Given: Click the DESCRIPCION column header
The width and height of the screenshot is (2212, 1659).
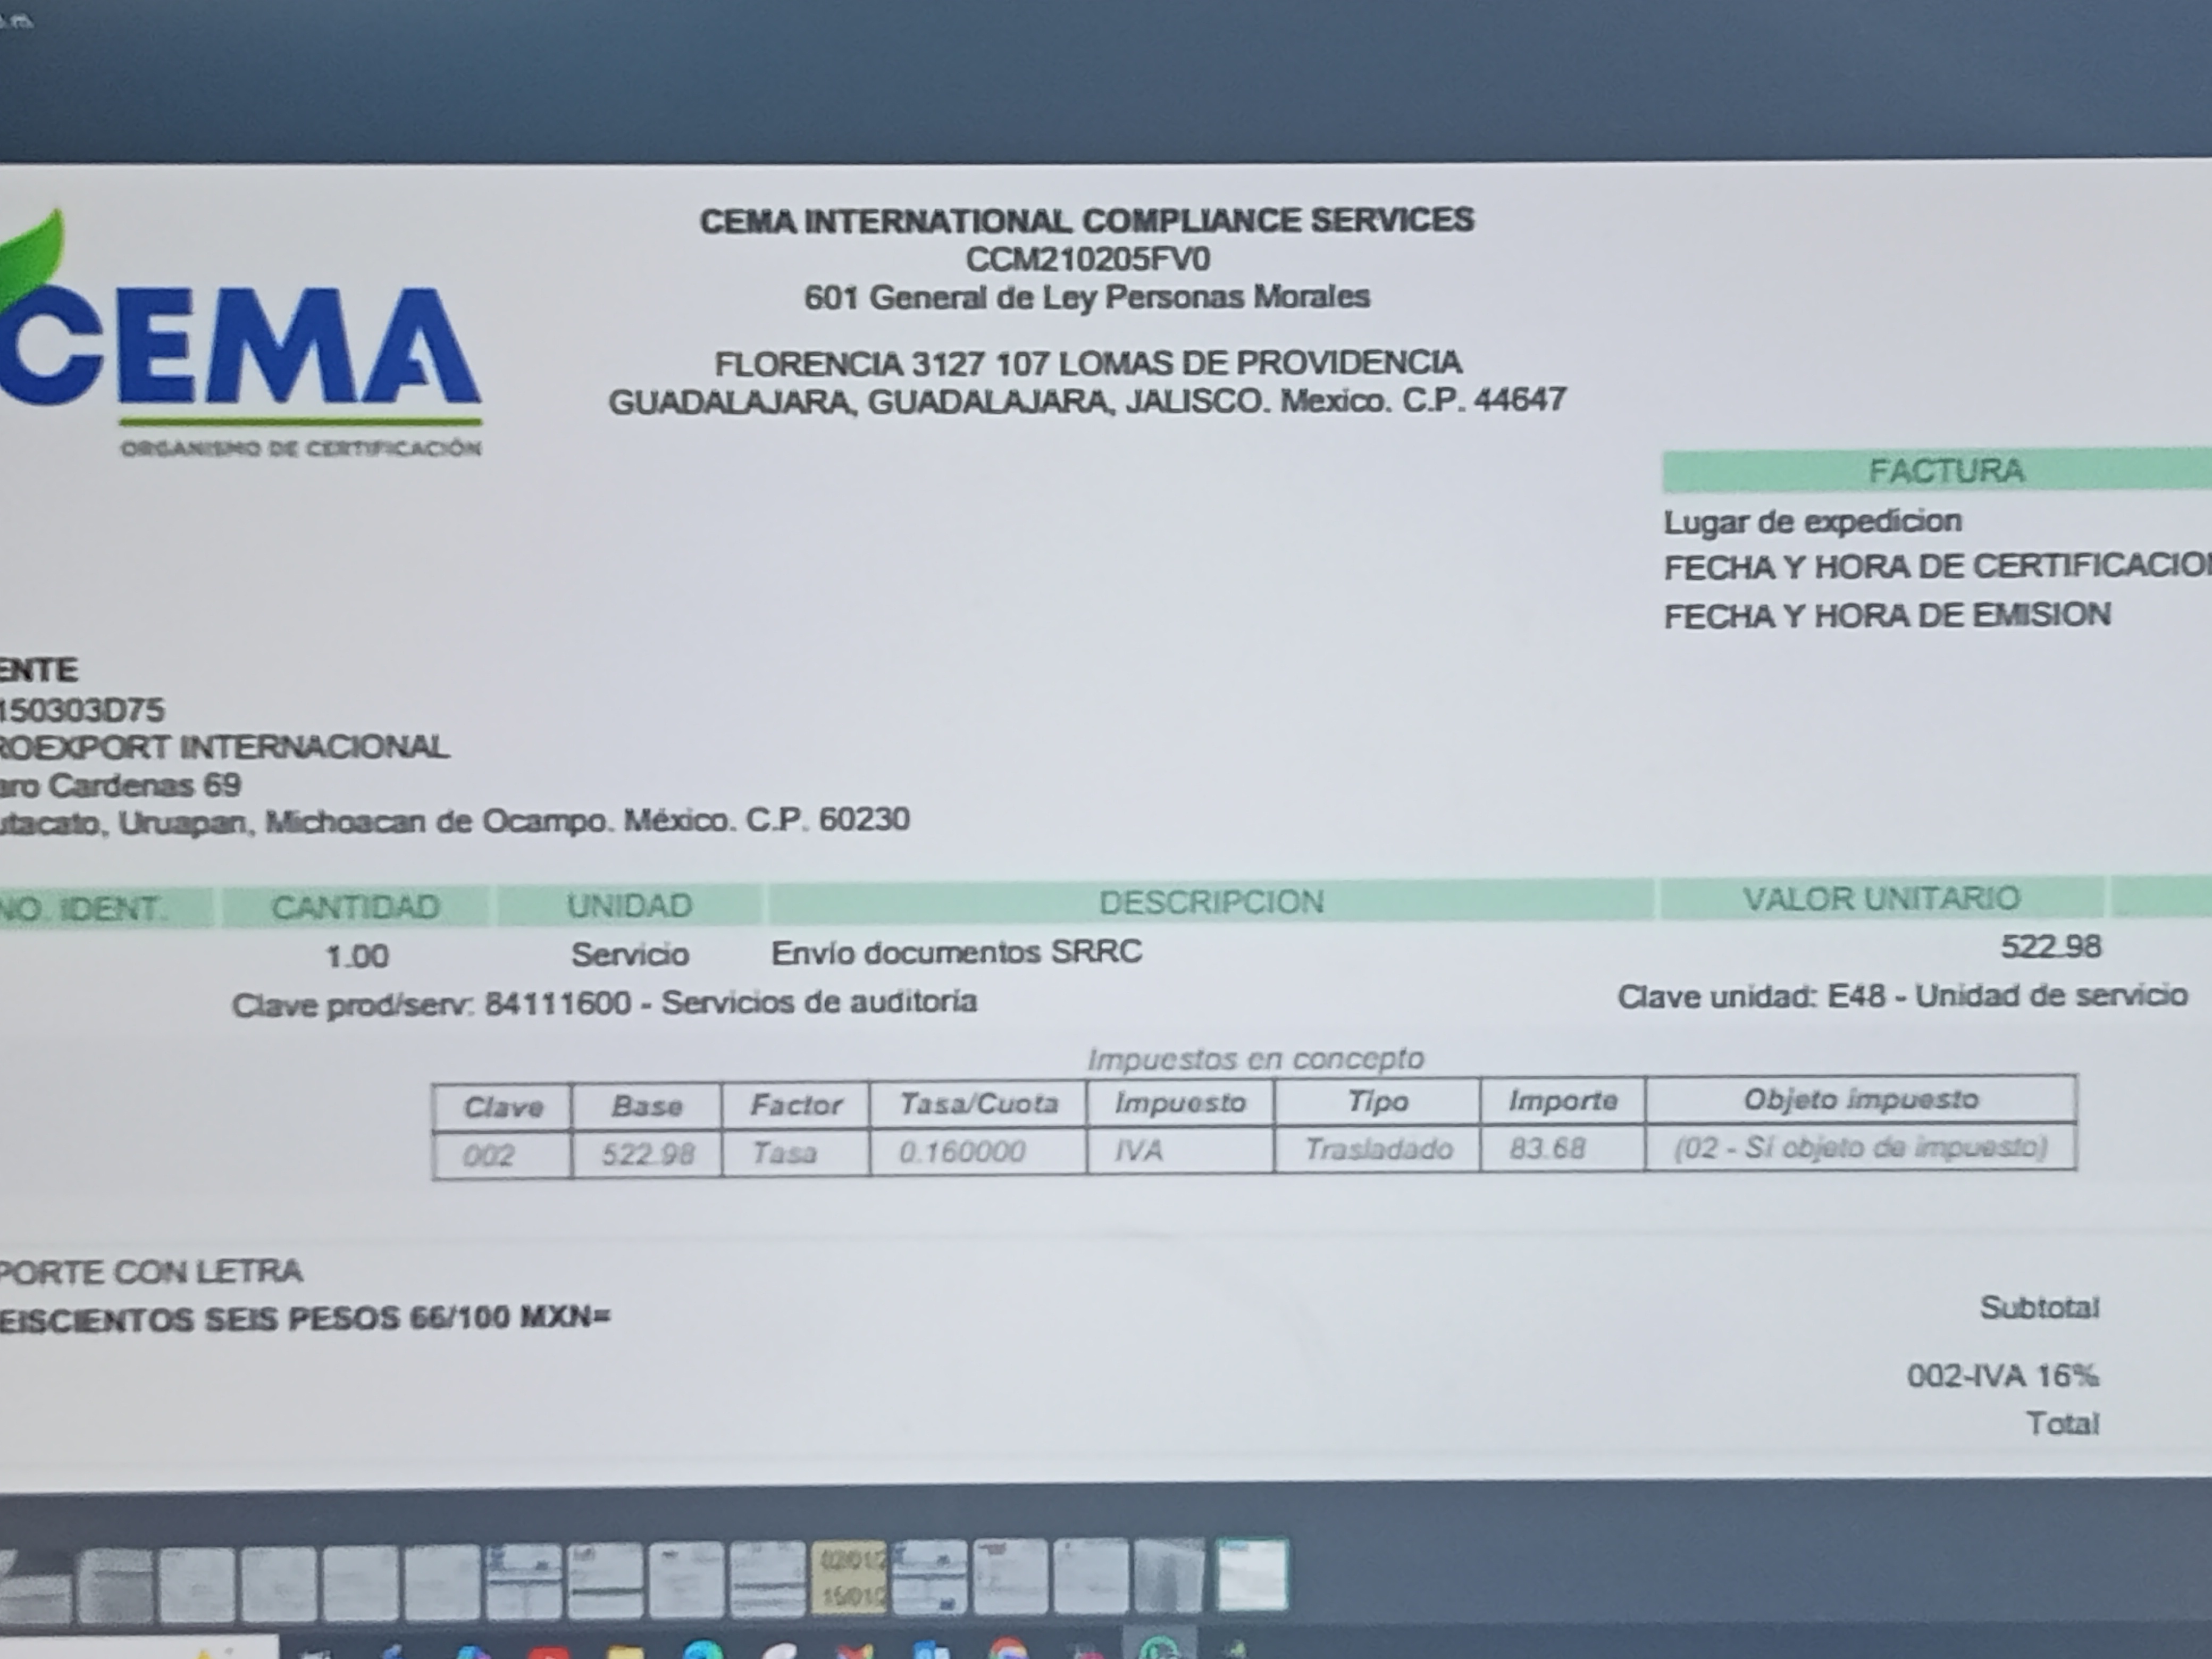Looking at the screenshot, I should [x=1210, y=903].
